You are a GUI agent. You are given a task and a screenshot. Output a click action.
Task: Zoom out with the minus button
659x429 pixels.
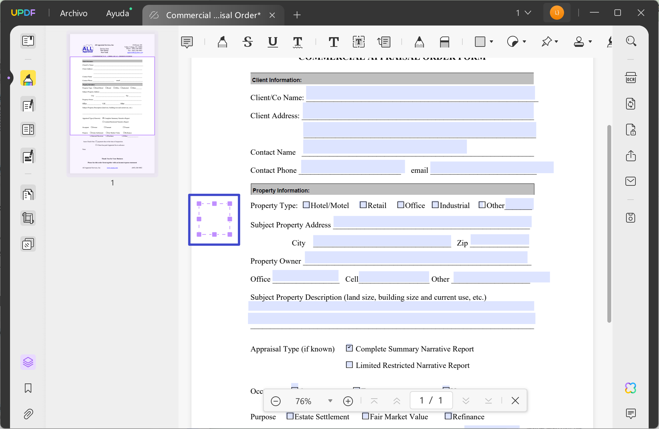point(276,401)
